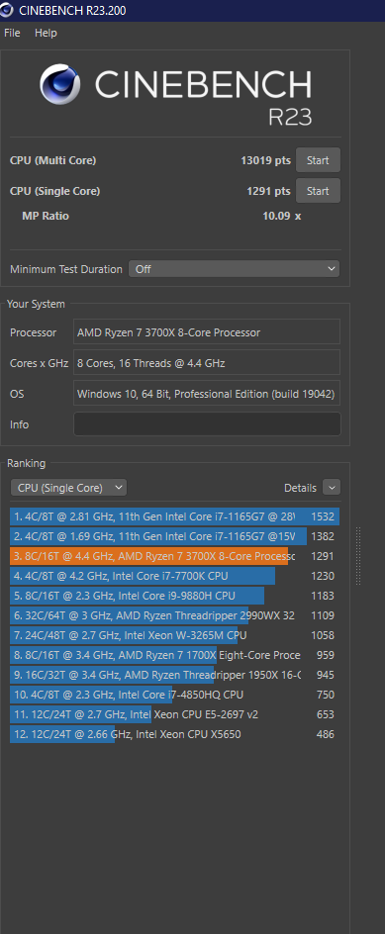Image resolution: width=385 pixels, height=934 pixels.
Task: Open the Minimum Test Duration dropdown
Action: pyautogui.click(x=235, y=269)
